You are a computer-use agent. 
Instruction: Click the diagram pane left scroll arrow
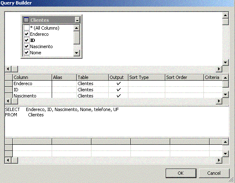(8, 69)
